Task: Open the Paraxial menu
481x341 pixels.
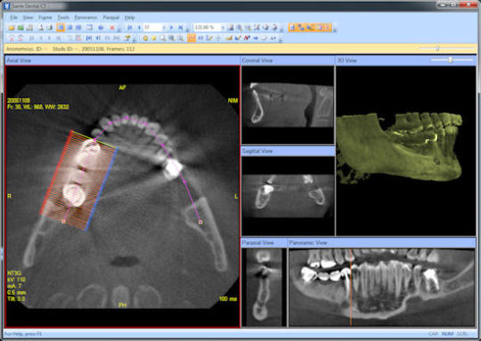Action: pos(110,18)
